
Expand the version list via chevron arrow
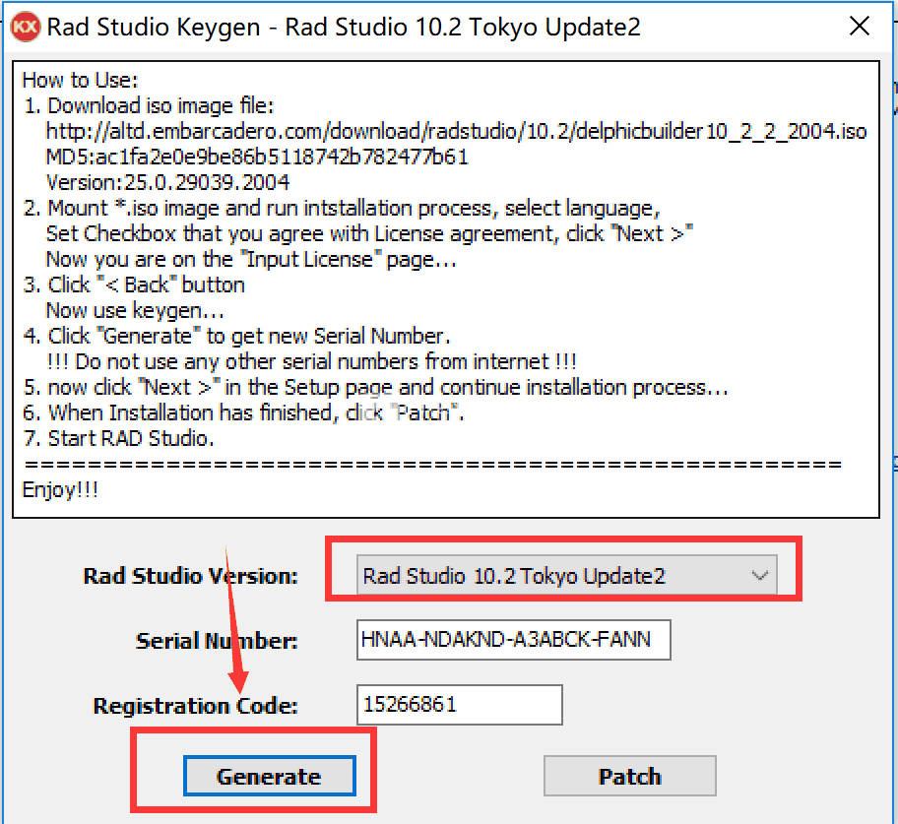tap(759, 575)
